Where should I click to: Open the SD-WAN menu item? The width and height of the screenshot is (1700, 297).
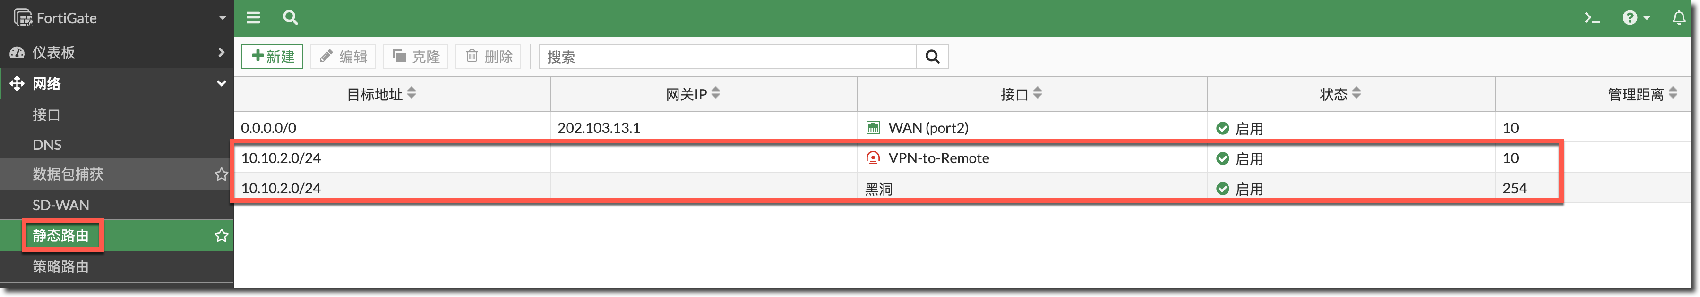60,206
